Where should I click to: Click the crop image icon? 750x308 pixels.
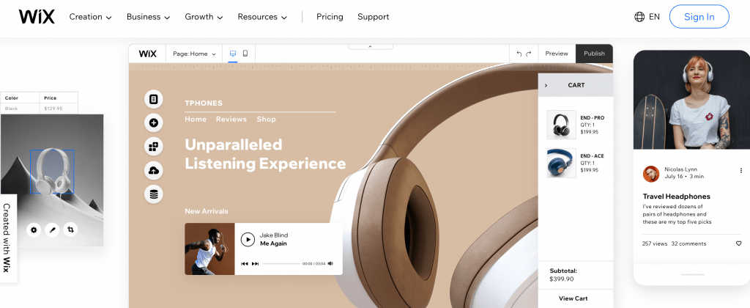click(70, 230)
